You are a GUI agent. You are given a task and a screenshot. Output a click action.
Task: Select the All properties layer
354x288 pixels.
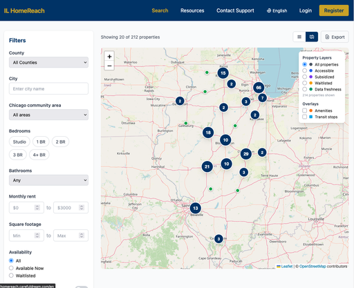[x=304, y=64]
